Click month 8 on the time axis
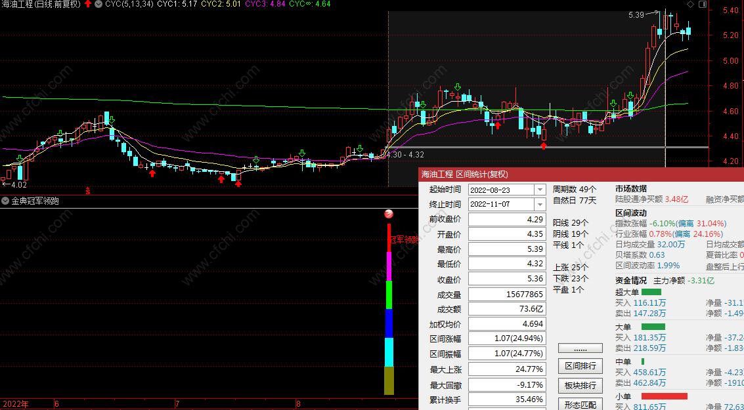This screenshot has height=410, width=744. click(x=299, y=404)
